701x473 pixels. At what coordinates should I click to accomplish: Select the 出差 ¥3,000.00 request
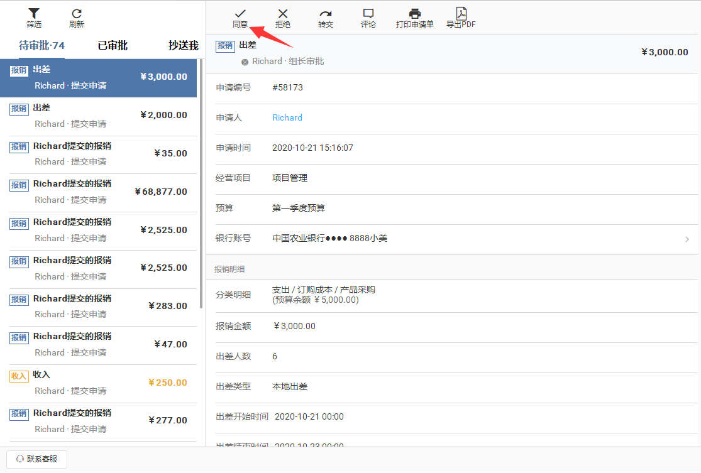pos(98,78)
